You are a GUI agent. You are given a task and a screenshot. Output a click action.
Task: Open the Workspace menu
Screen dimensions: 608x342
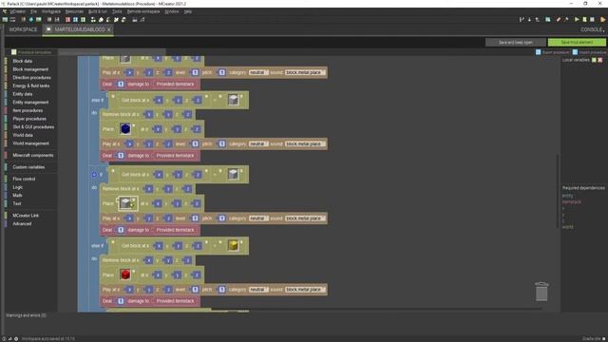[50, 11]
